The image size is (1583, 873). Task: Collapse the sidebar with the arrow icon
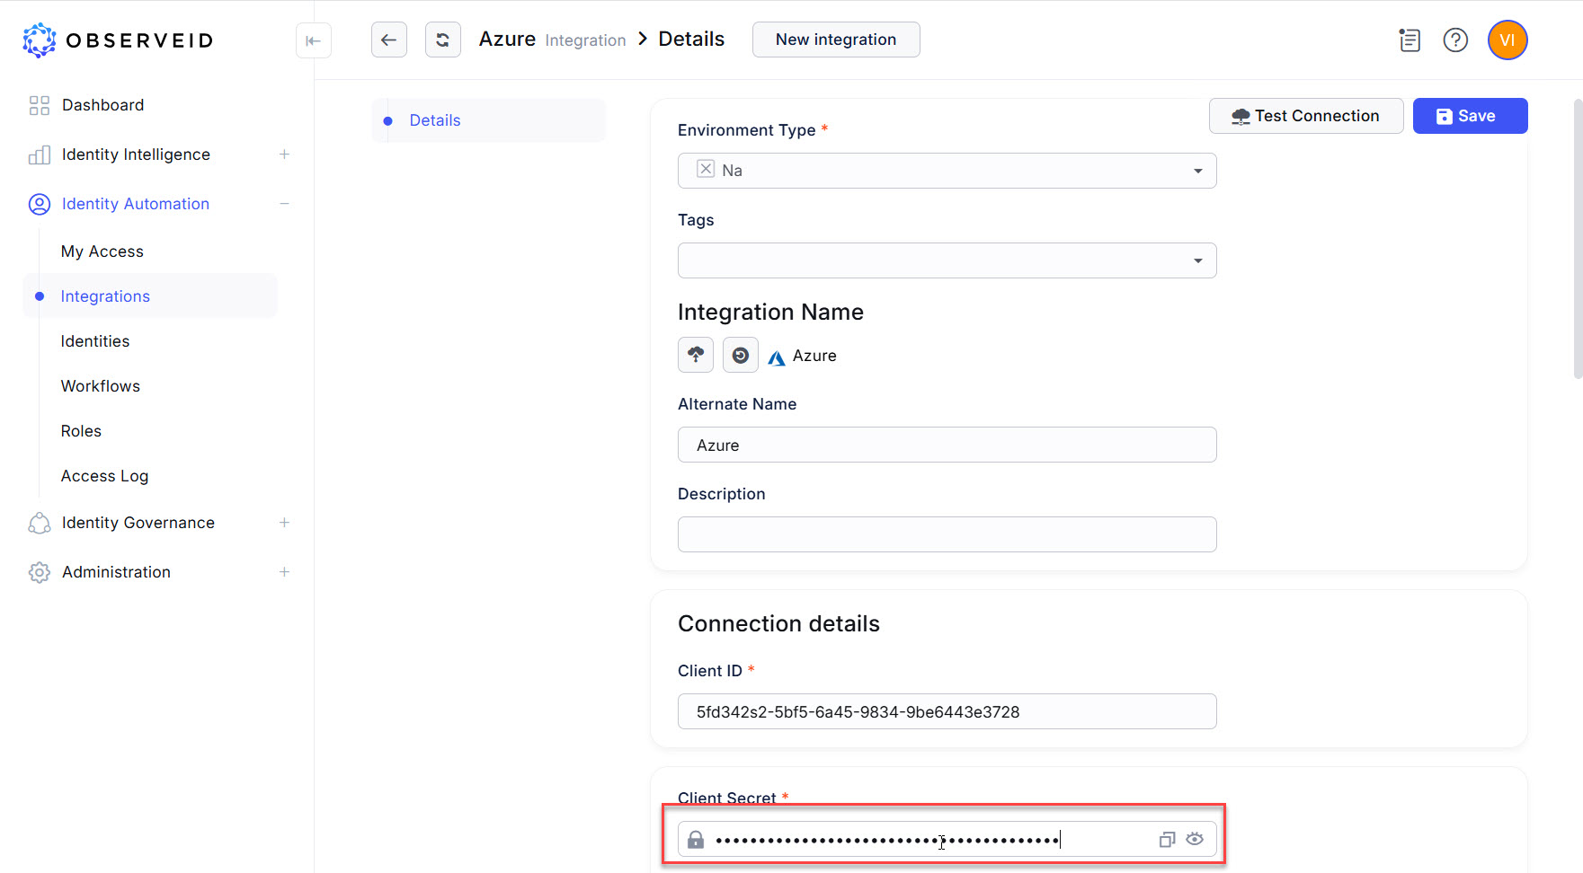(313, 40)
